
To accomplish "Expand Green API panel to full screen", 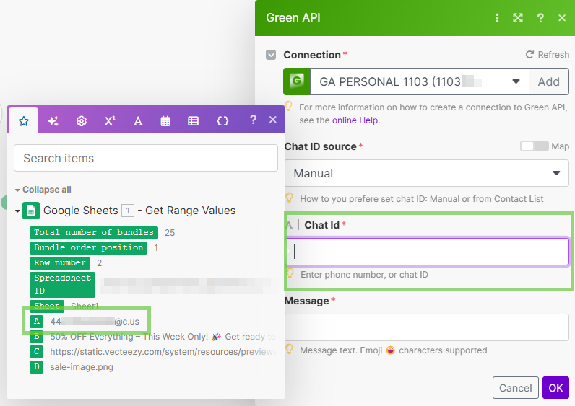I will [518, 18].
